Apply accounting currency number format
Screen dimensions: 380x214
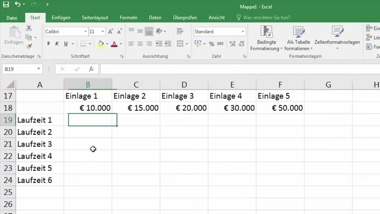(x=198, y=44)
